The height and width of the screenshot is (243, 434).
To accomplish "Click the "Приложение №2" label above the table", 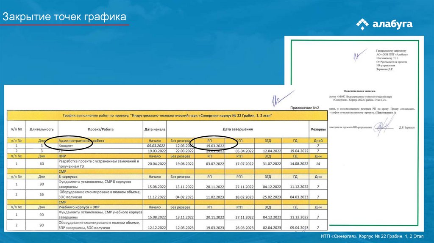I will coord(305,108).
